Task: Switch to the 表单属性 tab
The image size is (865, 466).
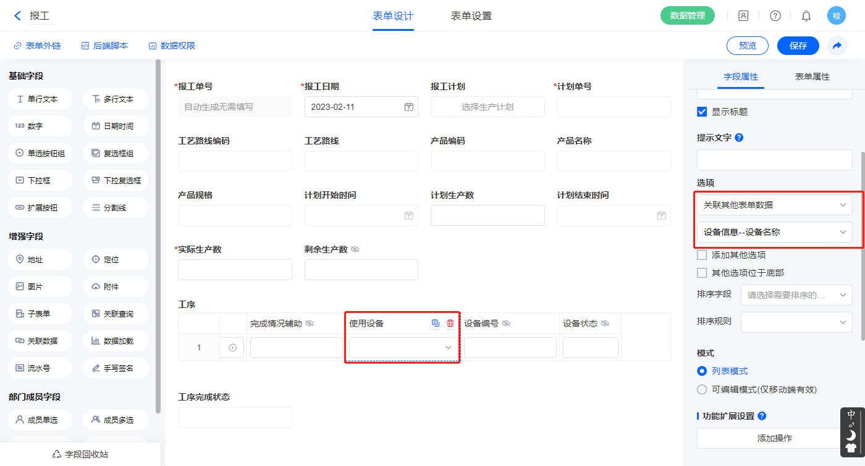Action: 812,77
